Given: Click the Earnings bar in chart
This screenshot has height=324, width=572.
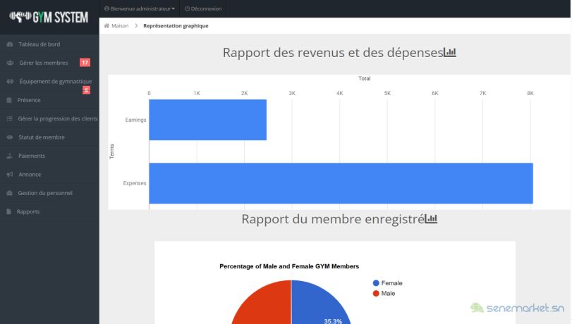Looking at the screenshot, I should (208, 120).
